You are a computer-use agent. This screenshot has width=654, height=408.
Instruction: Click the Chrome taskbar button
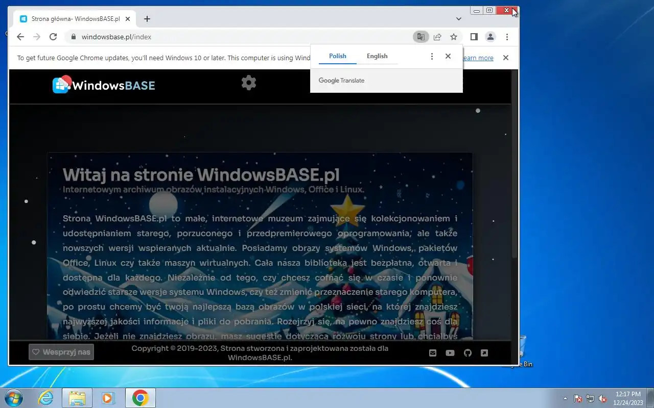point(141,398)
